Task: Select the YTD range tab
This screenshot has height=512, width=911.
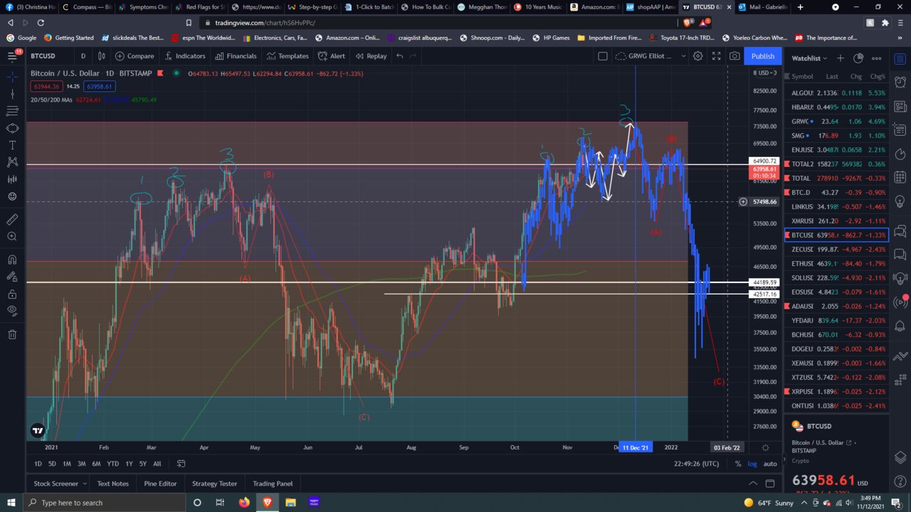Action: (112, 464)
